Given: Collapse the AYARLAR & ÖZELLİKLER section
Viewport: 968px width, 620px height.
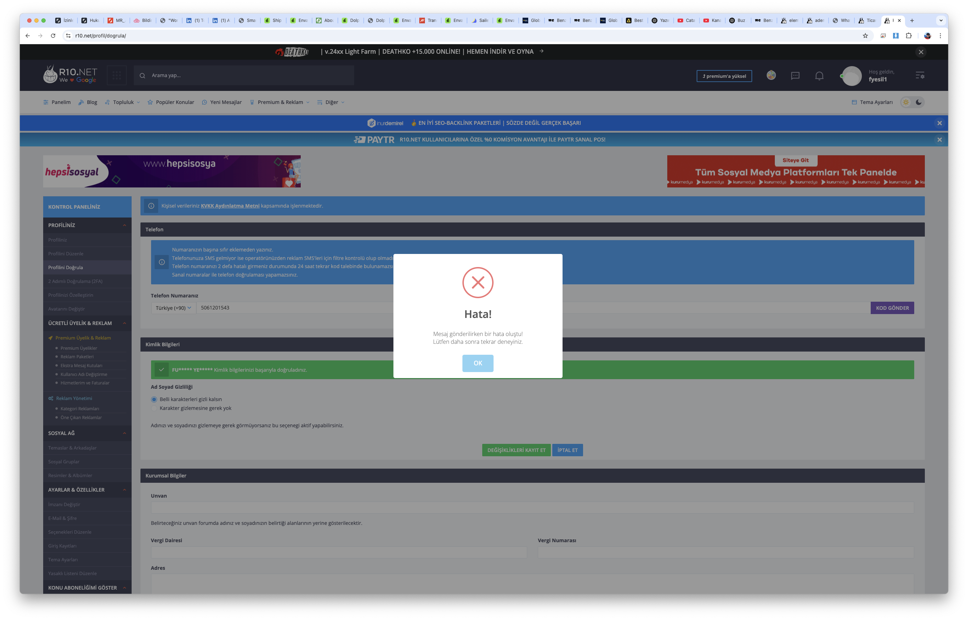Looking at the screenshot, I should (125, 490).
